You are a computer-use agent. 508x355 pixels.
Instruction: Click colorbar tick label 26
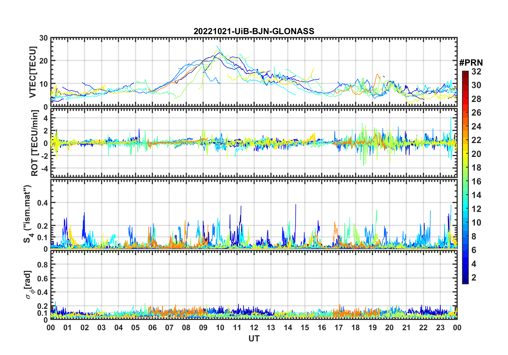[x=476, y=113]
